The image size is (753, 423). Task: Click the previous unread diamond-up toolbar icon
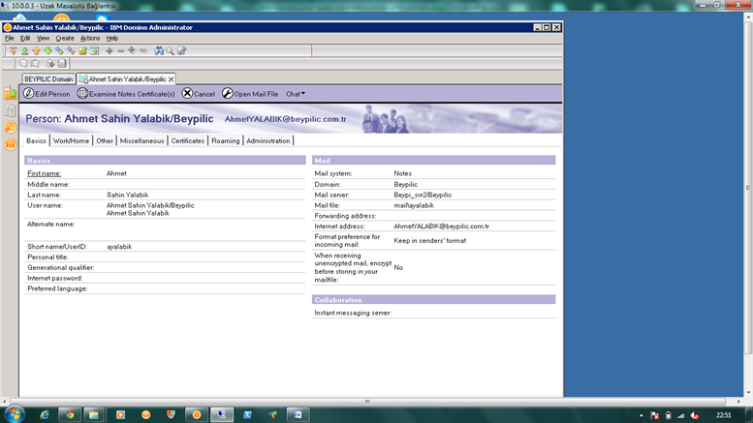click(x=71, y=51)
